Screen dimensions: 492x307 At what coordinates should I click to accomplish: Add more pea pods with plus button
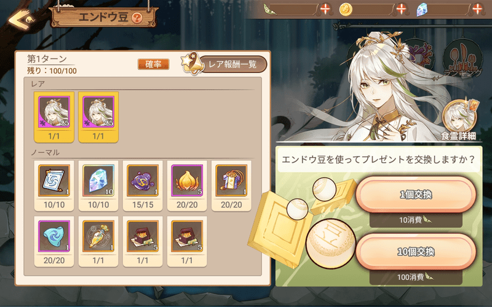tap(325, 9)
